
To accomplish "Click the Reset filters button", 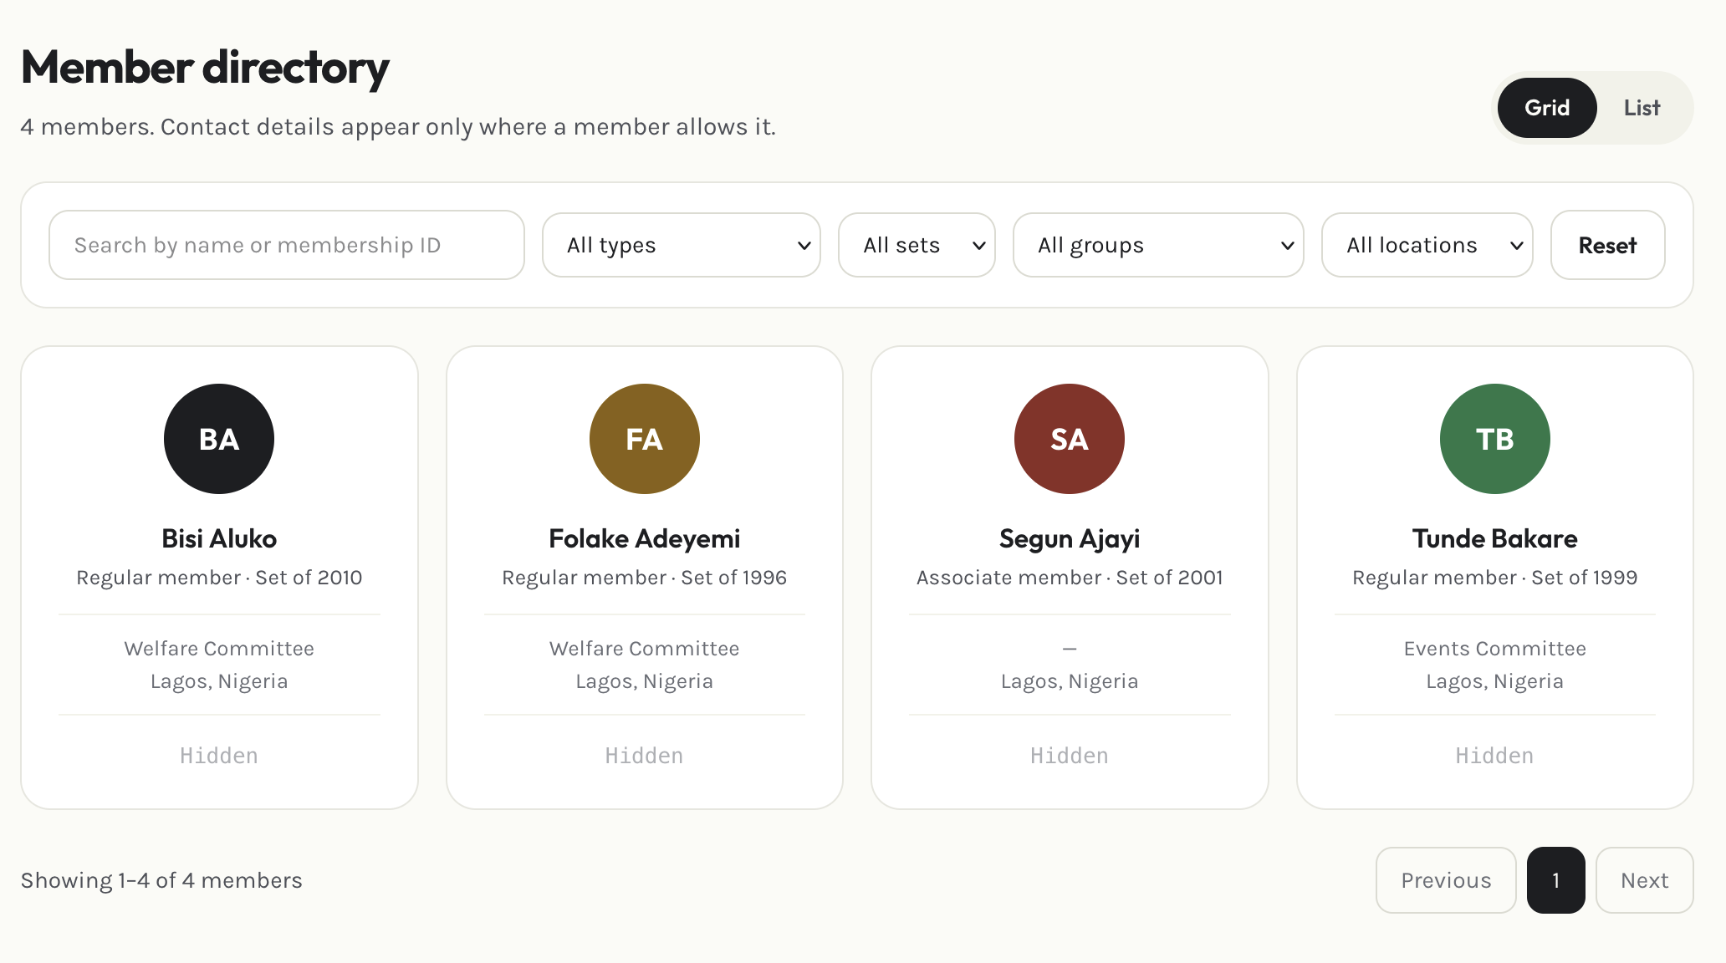I will point(1607,245).
